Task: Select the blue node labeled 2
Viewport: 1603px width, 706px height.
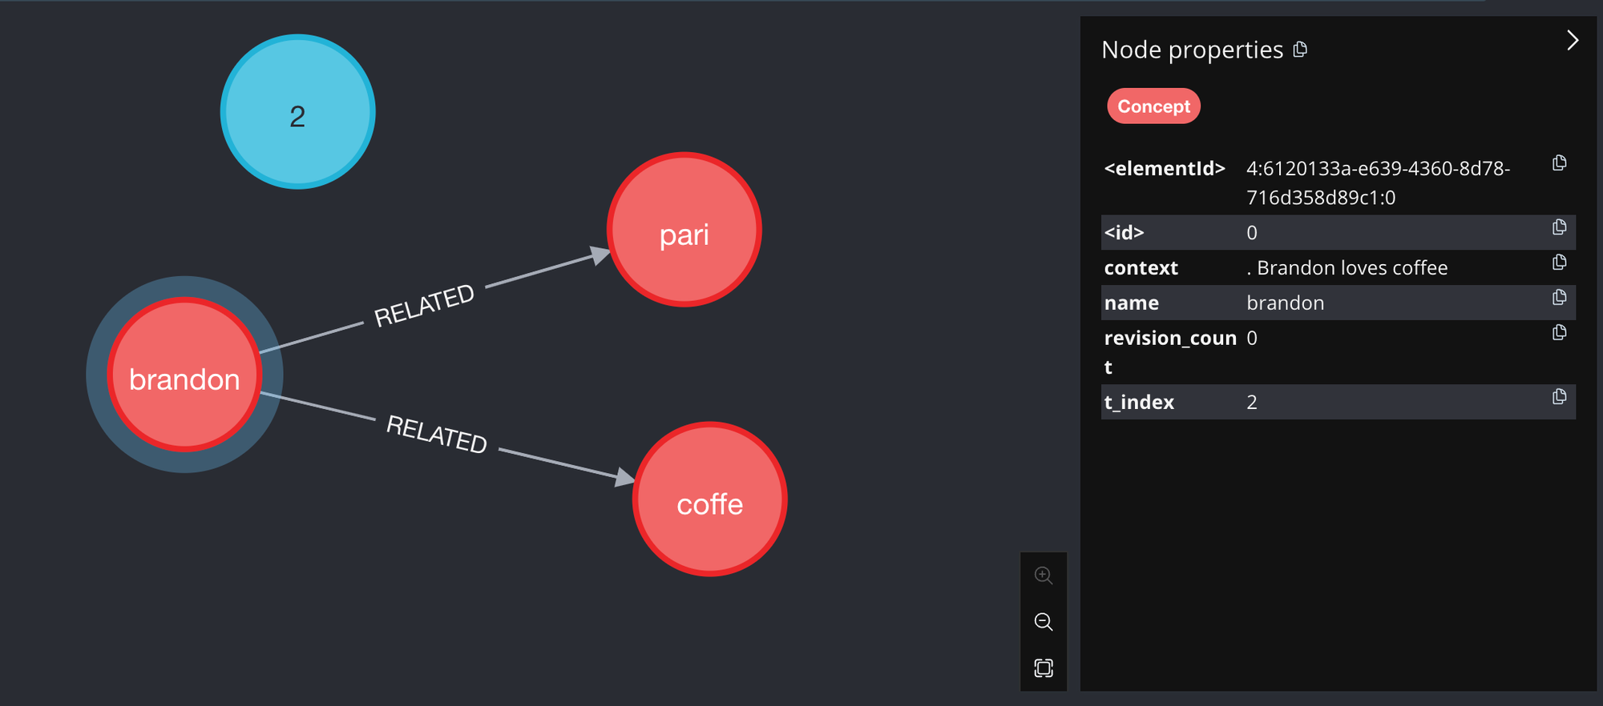Action: (297, 112)
